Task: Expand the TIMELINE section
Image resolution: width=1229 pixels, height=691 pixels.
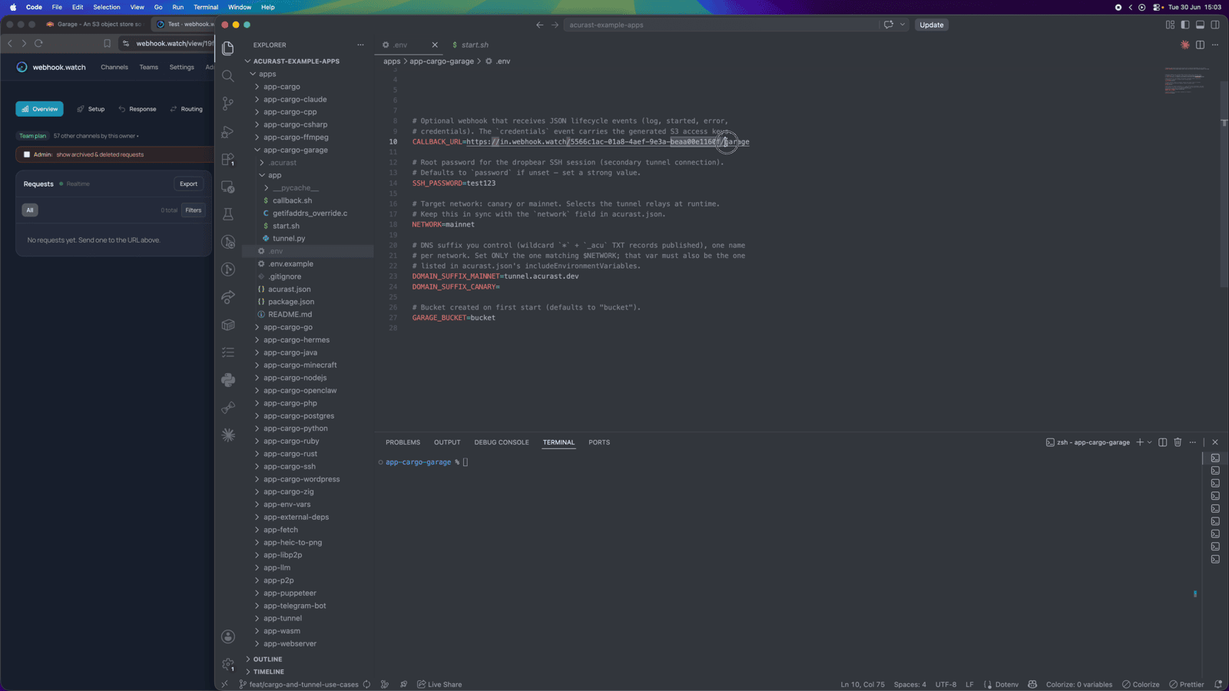Action: [x=268, y=672]
